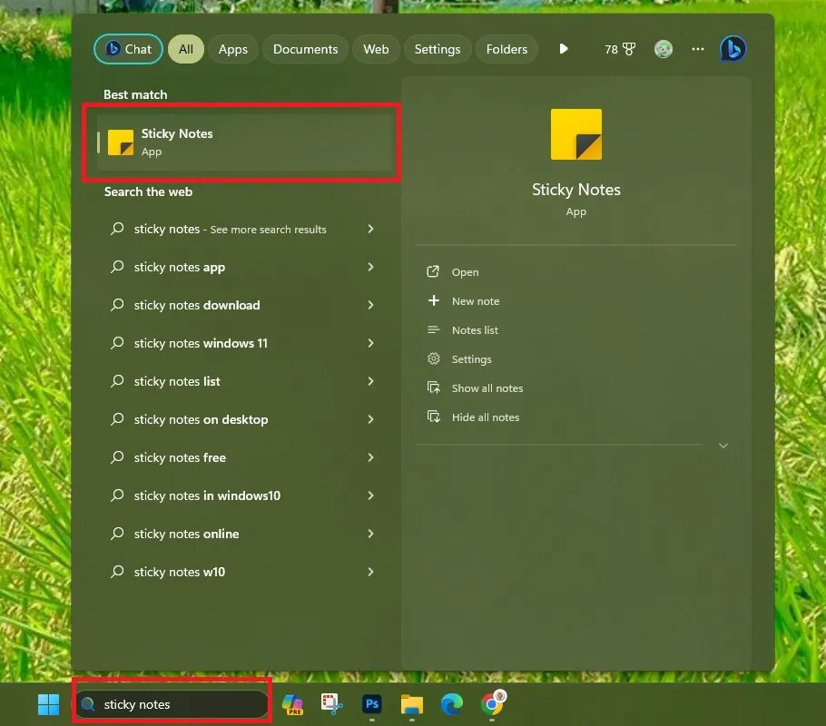
Task: Open the Copilot preview taskbar icon
Action: pyautogui.click(x=292, y=704)
